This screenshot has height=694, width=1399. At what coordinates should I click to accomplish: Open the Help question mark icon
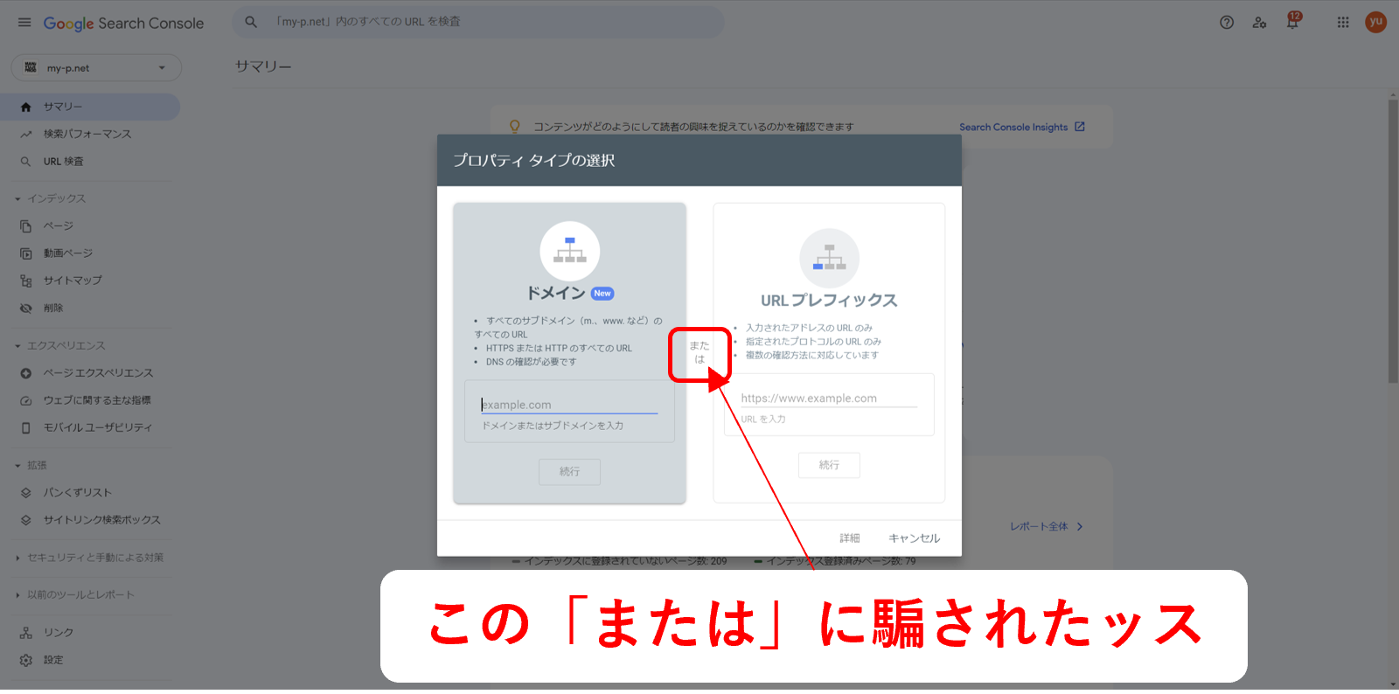point(1227,23)
